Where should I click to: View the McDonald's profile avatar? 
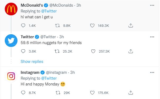11,9
